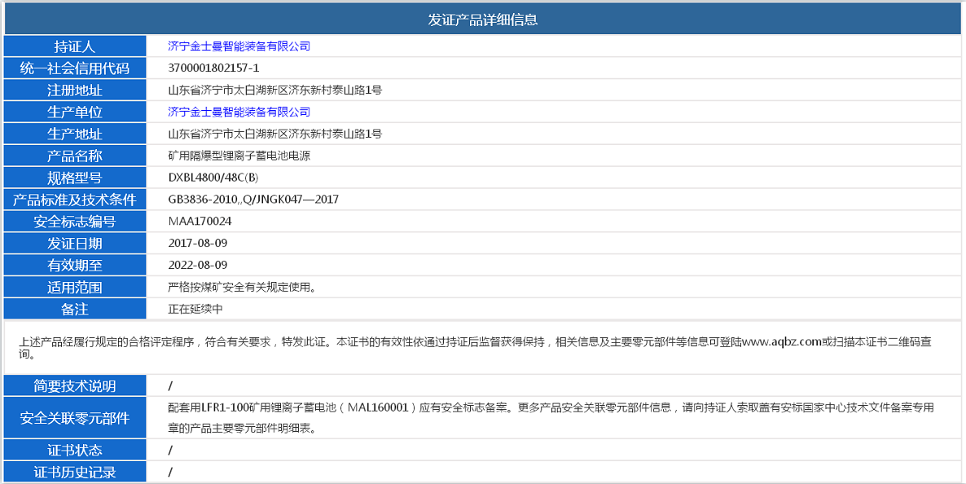Open the 生产单位 link 济宁金士曼智能装备有限公司
The width and height of the screenshot is (966, 484).
239,112
